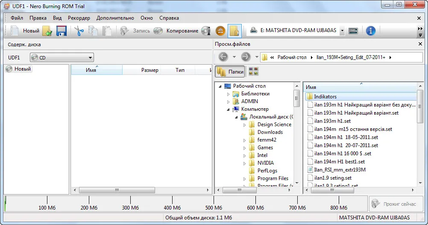Click the Paste clipboard icon
428x225 pixels.
point(107,31)
